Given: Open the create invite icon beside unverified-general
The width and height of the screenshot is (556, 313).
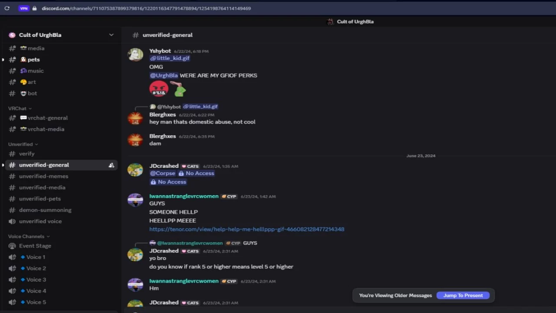Looking at the screenshot, I should click(x=111, y=165).
